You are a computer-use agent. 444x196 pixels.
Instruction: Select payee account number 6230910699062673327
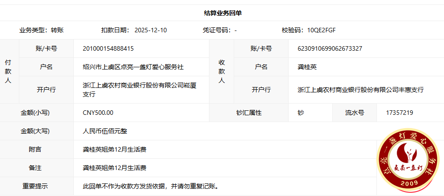pos(330,48)
